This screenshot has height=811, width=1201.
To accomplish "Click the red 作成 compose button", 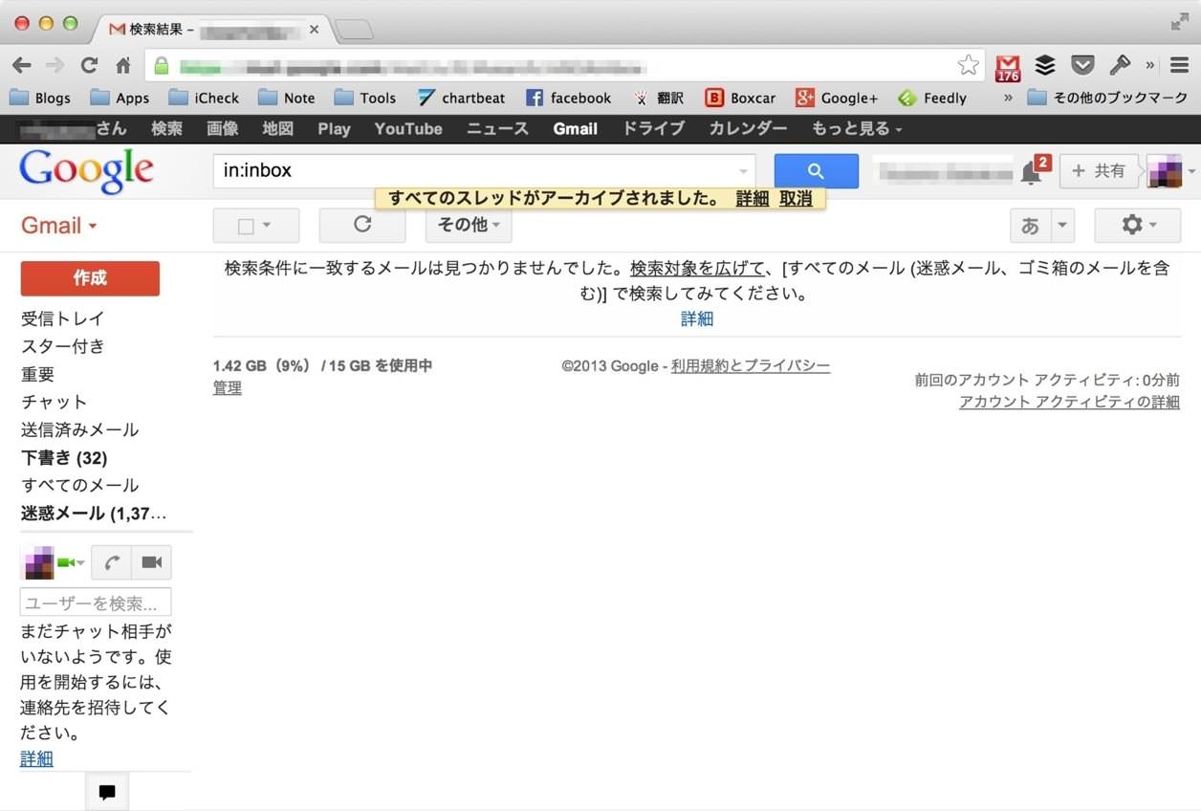I will pos(90,278).
